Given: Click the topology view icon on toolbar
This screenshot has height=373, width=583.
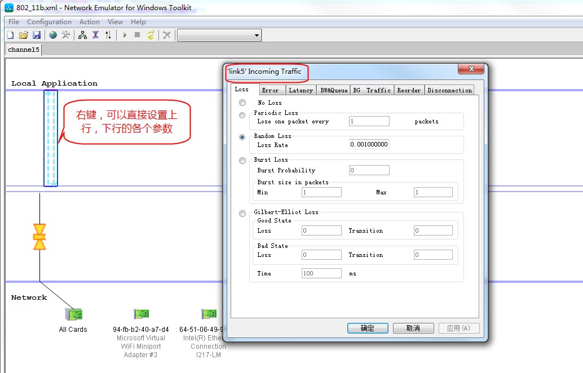Looking at the screenshot, I should pos(82,34).
